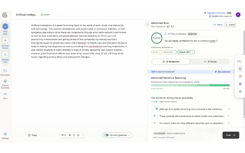This screenshot has width=245, height=153.
Task: Toggle the Correct grammar switch
Action: 106,135
